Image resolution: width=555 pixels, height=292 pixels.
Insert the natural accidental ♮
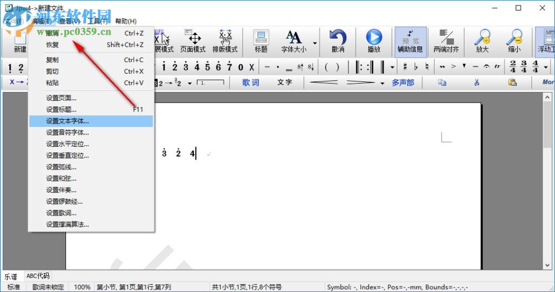(x=427, y=66)
